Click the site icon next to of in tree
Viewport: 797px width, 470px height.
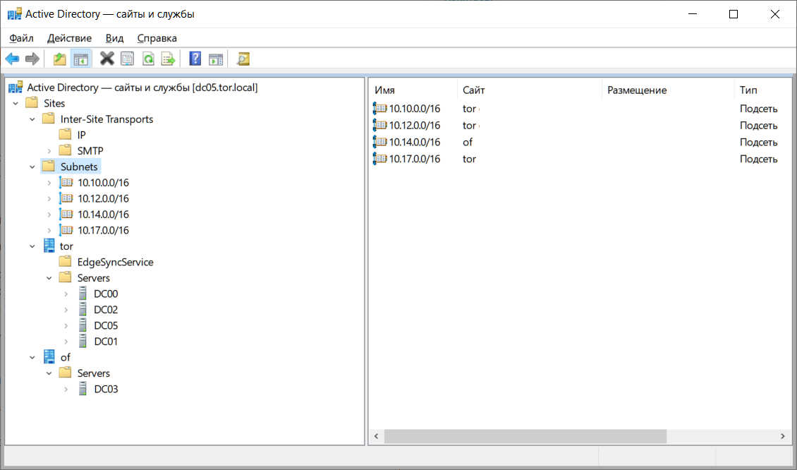(49, 357)
